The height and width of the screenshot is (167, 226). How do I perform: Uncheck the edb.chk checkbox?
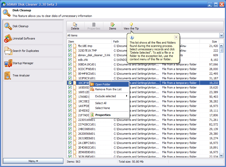click(x=70, y=60)
